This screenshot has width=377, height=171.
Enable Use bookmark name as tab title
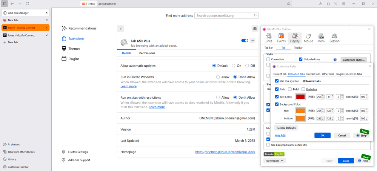point(268,145)
